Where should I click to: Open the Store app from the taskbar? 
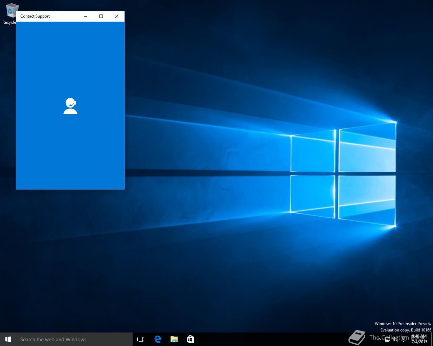pyautogui.click(x=190, y=339)
